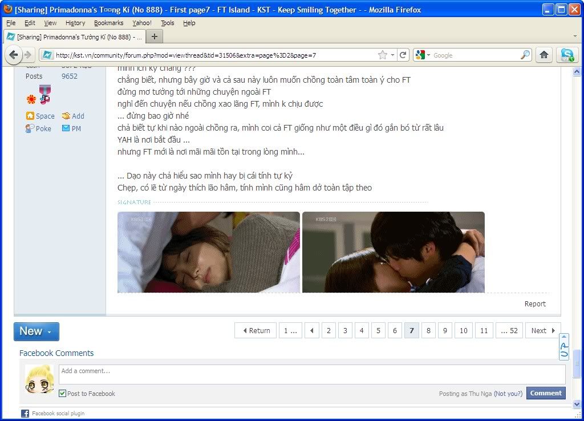
Task: Open the Yahoo! menu
Action: tap(142, 23)
